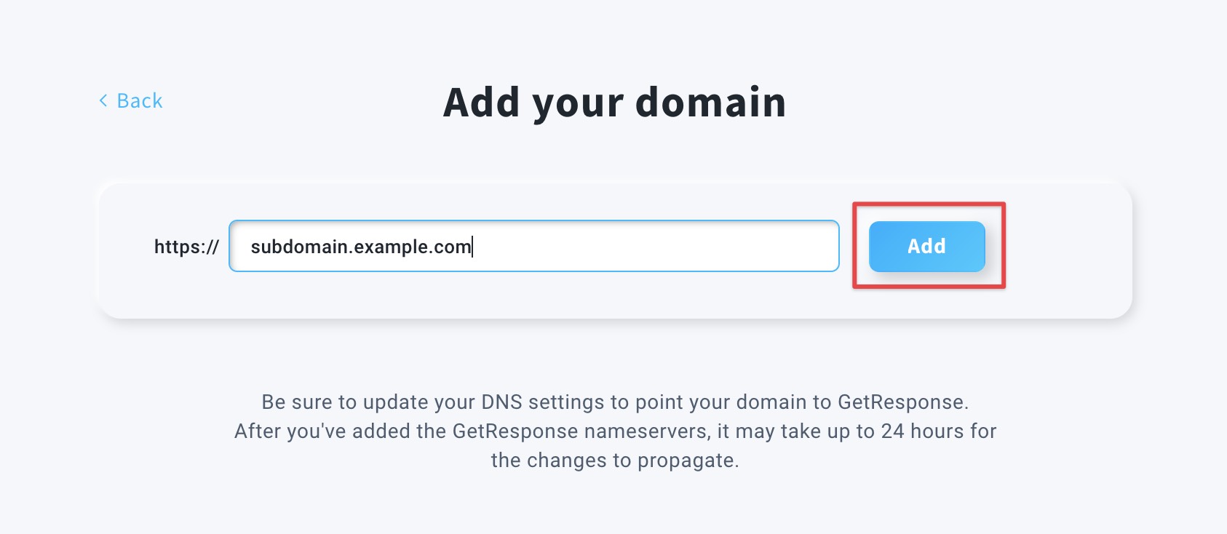This screenshot has height=534, width=1227.
Task: Click the word "domain" in the page heading
Action: point(711,102)
